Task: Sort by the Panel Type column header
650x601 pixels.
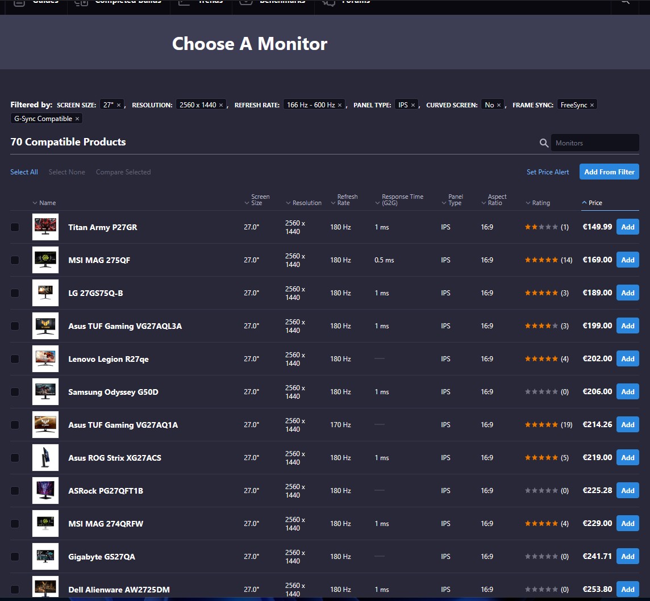Action: (452, 200)
